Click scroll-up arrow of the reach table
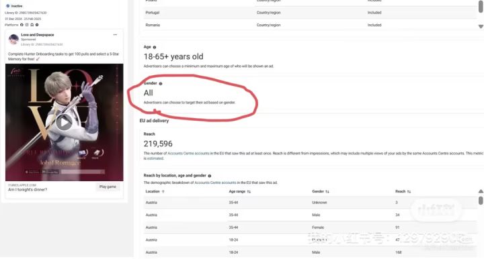 tap(481, 191)
